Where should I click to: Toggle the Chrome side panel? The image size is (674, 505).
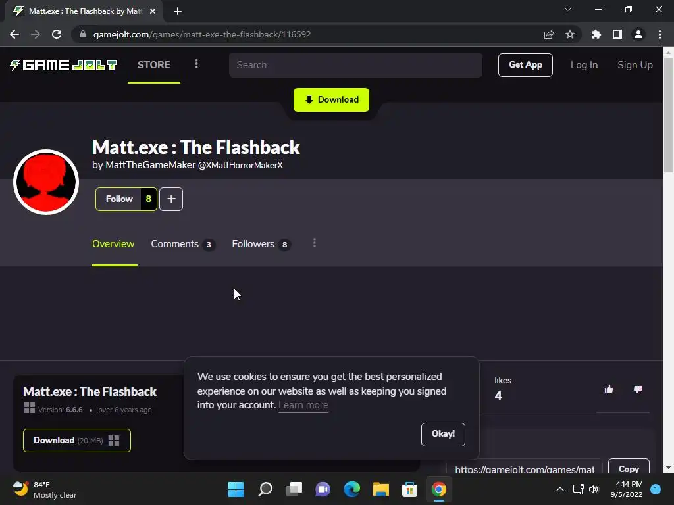(617, 34)
